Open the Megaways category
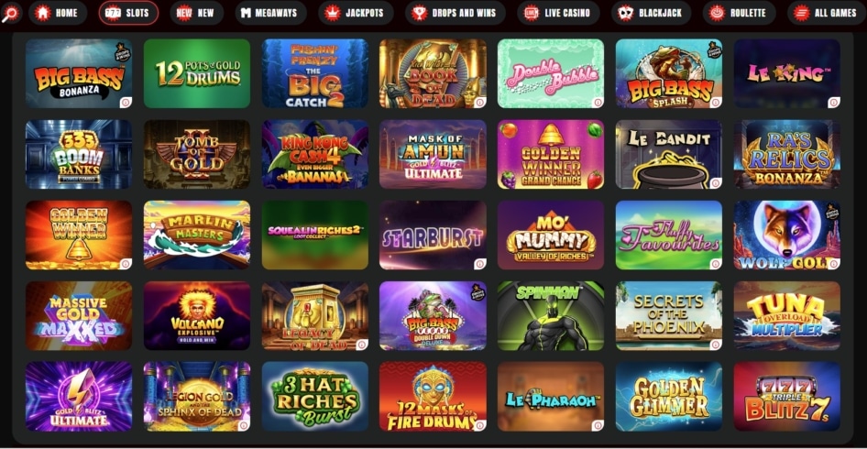Image resolution: width=867 pixels, height=449 pixels. coord(270,13)
